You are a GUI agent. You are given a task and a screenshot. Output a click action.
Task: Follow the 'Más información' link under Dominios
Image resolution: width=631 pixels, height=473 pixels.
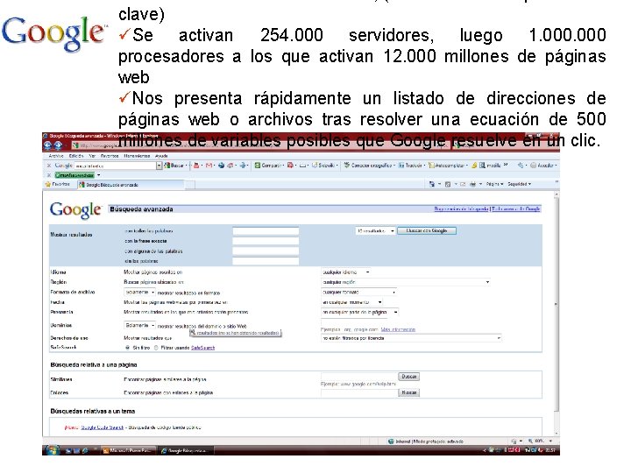(x=398, y=329)
